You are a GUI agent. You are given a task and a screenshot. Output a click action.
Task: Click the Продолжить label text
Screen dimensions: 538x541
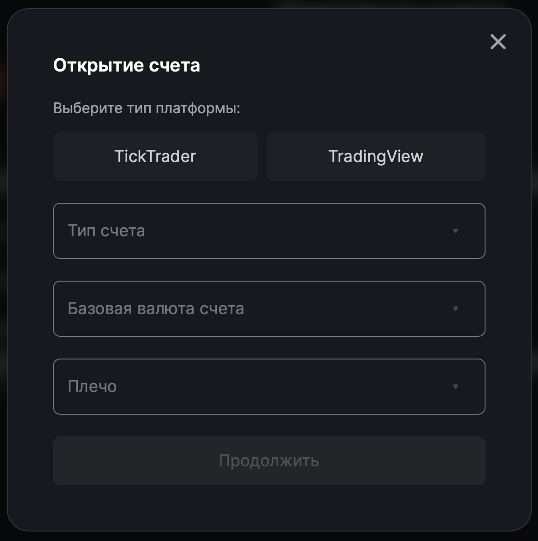coord(269,461)
